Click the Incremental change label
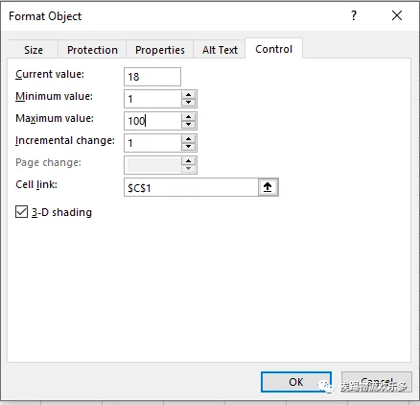This screenshot has height=405, width=420. [x=65, y=140]
